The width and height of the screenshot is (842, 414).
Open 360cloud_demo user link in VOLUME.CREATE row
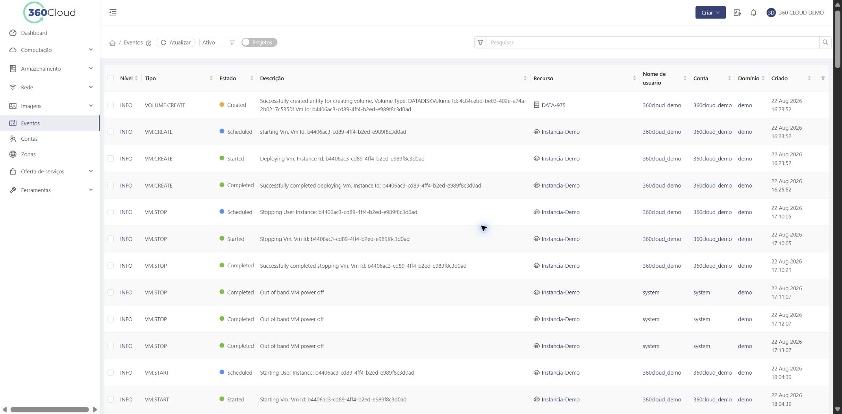pyautogui.click(x=662, y=105)
